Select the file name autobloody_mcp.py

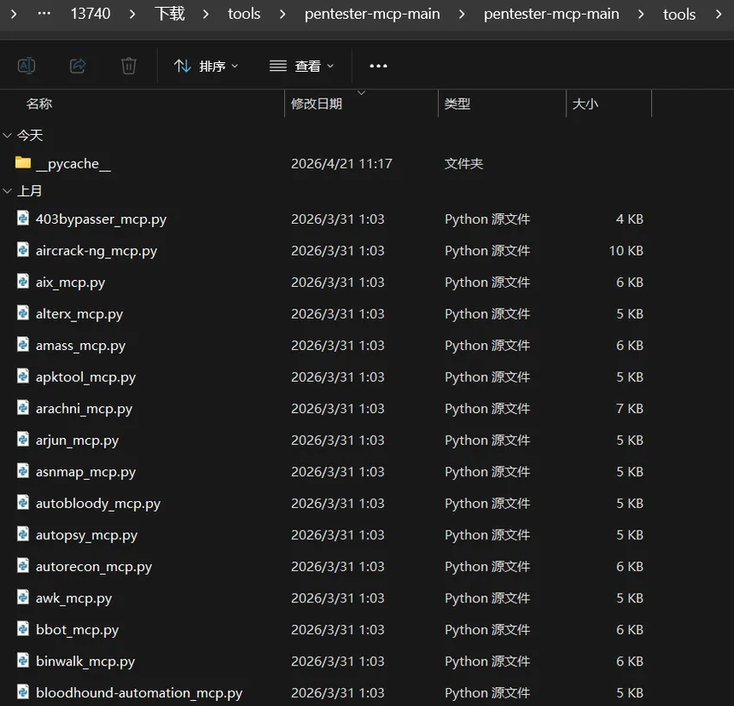coord(98,504)
